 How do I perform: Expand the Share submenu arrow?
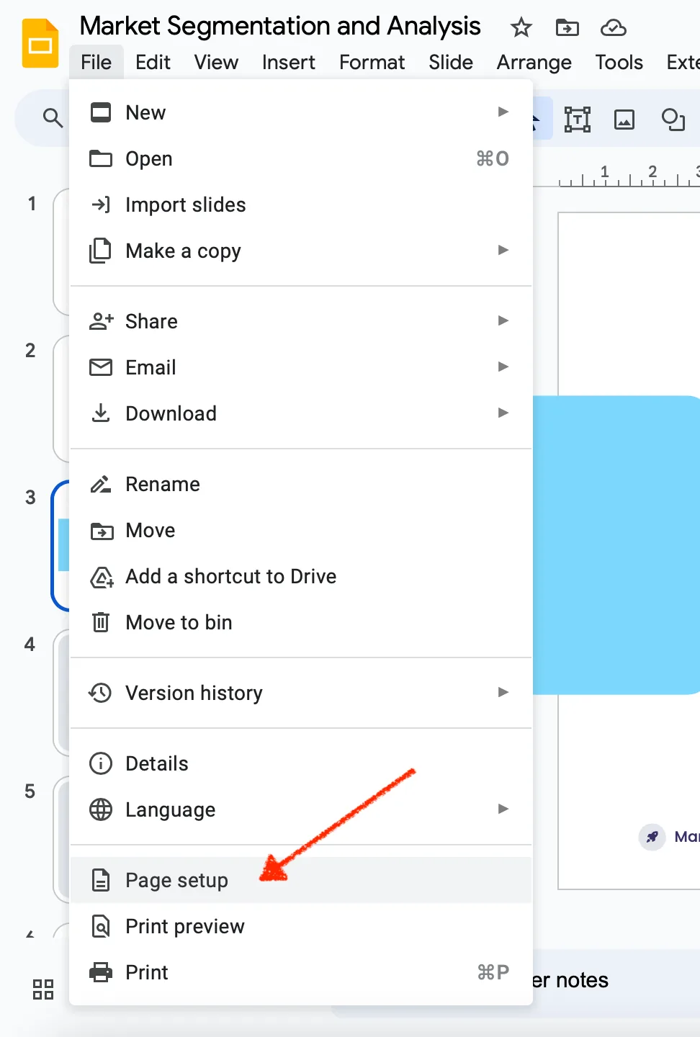pyautogui.click(x=503, y=320)
